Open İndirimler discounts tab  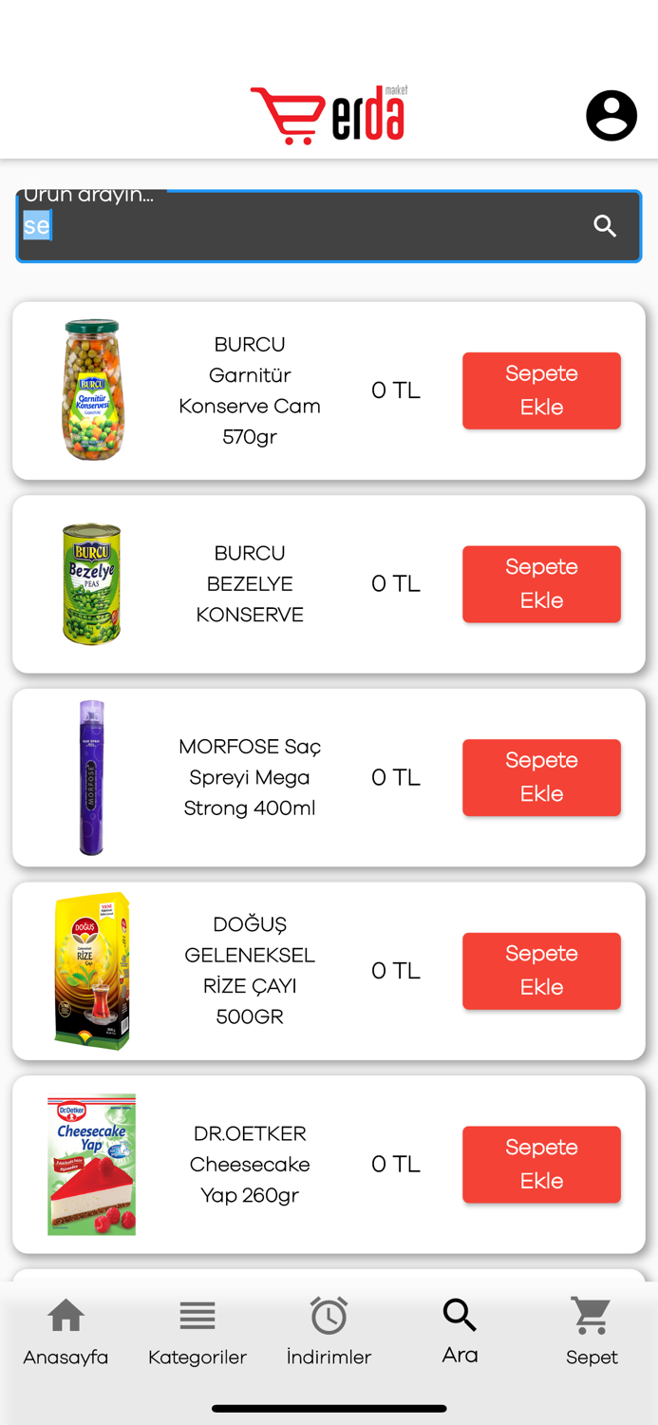tap(329, 1331)
